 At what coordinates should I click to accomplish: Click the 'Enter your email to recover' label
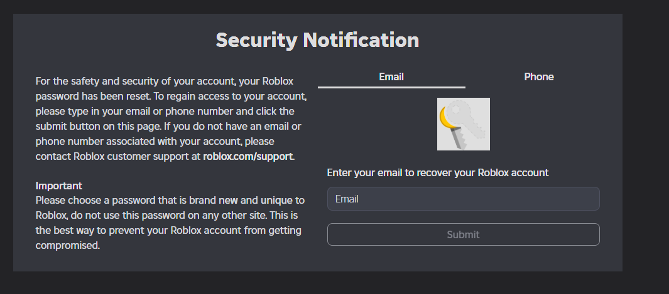438,173
